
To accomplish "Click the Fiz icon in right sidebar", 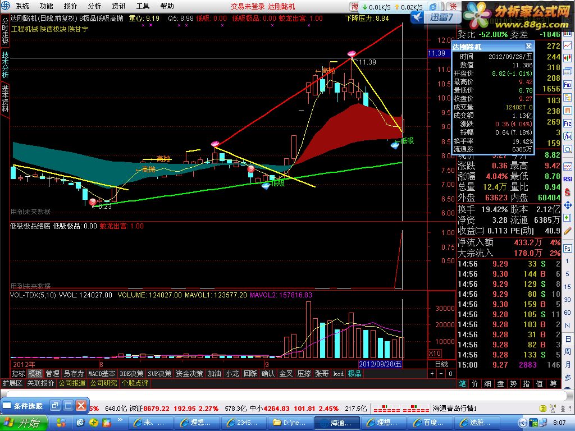I will 567,123.
